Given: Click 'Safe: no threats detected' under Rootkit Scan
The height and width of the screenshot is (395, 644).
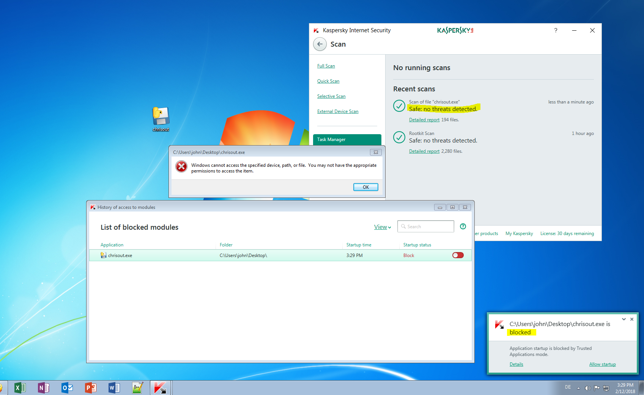Looking at the screenshot, I should (x=443, y=141).
